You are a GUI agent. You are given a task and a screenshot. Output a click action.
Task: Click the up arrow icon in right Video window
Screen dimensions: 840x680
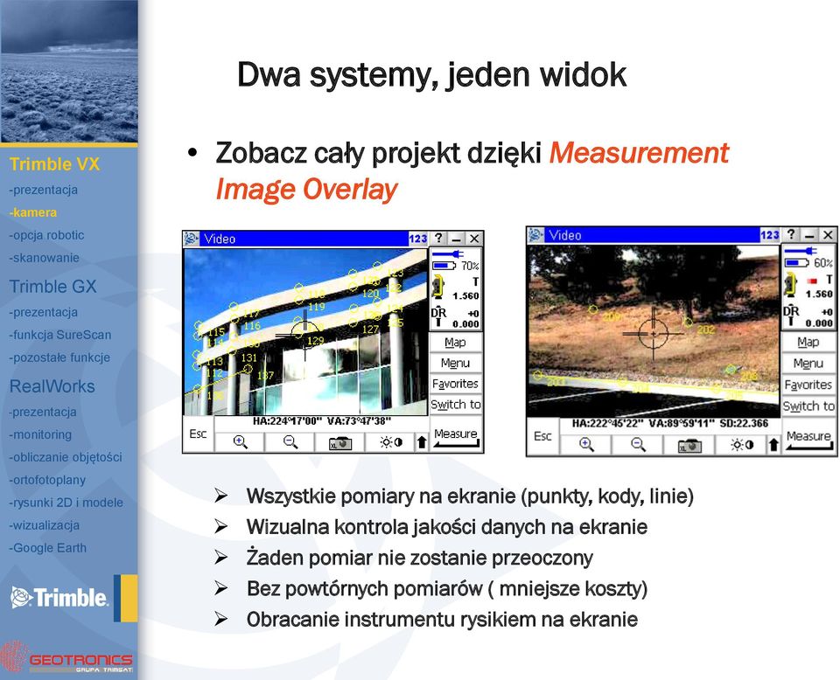click(773, 445)
